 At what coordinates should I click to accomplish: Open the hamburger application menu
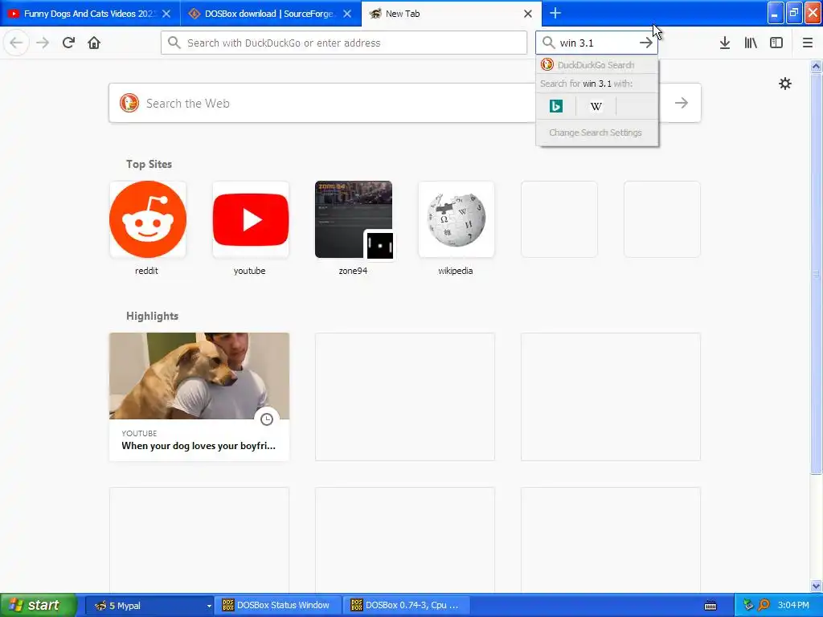coord(808,43)
